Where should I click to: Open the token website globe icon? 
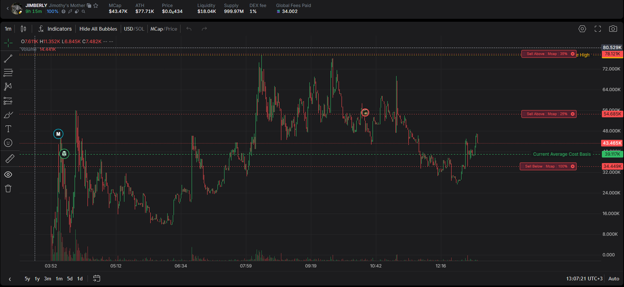pos(63,11)
